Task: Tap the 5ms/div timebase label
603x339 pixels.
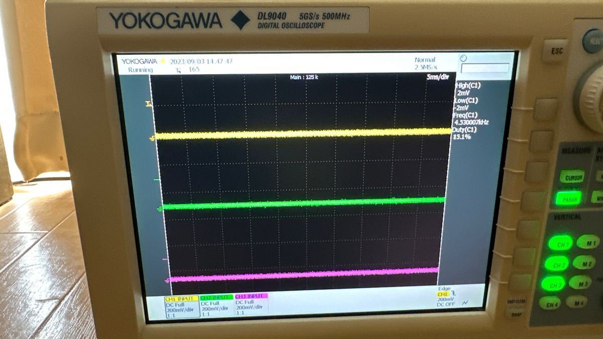Action: 437,77
